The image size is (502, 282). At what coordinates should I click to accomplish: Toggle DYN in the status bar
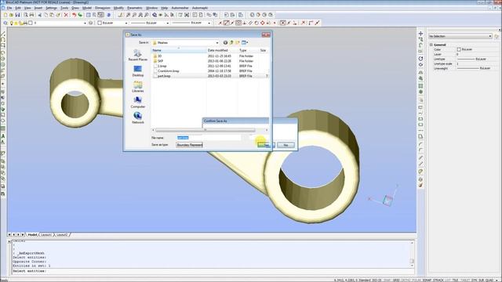click(474, 280)
